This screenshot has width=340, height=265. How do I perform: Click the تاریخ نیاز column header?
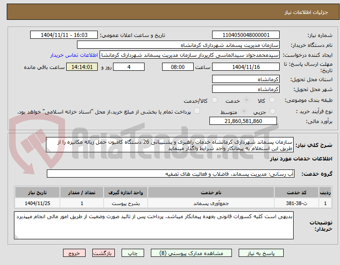click(x=37, y=192)
